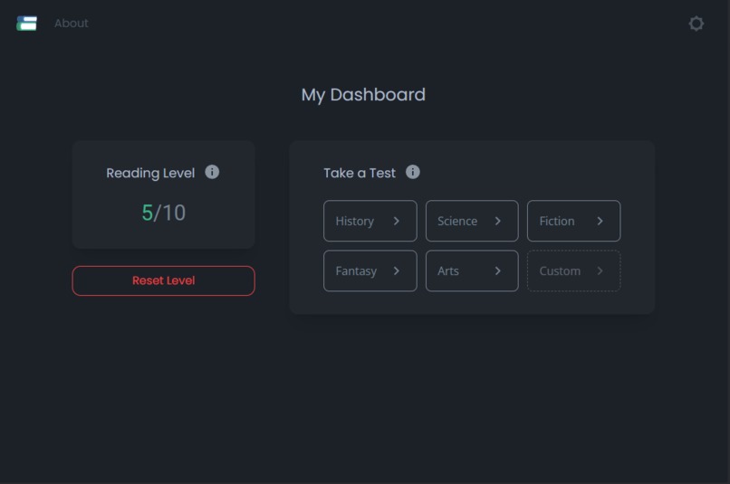Screen dimensions: 730x484
Task: Click the chevron arrow beside Science
Action: tap(498, 221)
